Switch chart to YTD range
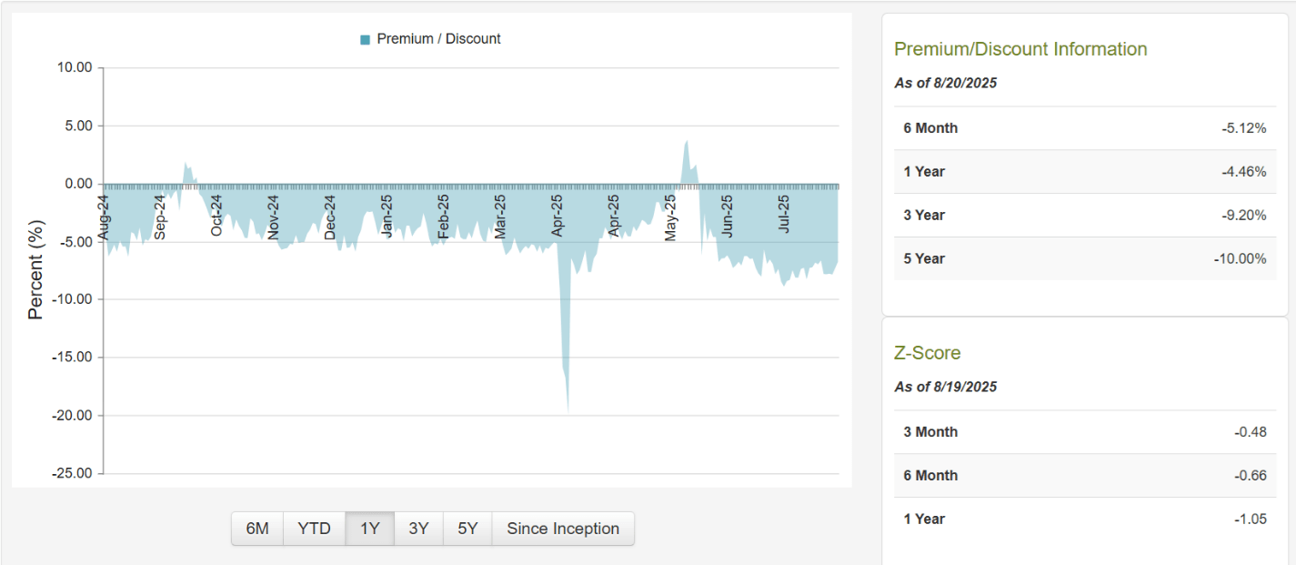The height and width of the screenshot is (565, 1296). pos(314,529)
